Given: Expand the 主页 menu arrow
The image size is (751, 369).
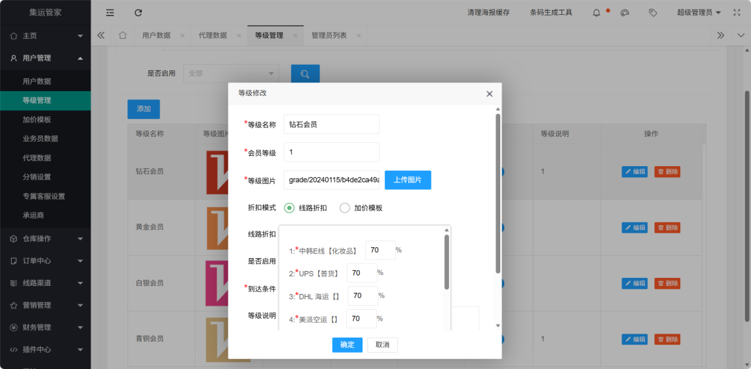Looking at the screenshot, I should (80, 36).
